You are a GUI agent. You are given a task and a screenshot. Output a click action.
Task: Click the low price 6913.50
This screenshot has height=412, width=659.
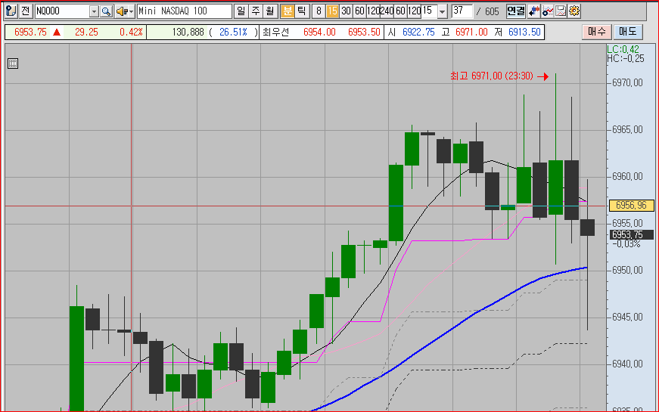pyautogui.click(x=524, y=32)
